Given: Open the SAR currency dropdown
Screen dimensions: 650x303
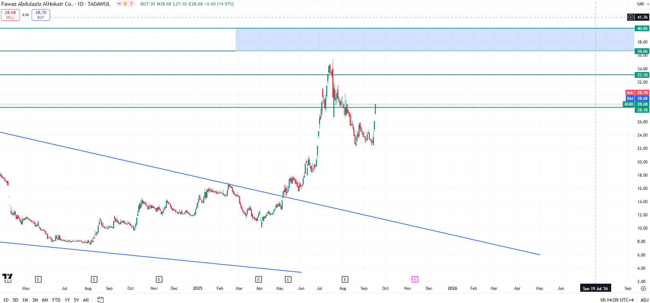Looking at the screenshot, I should coord(643,4).
